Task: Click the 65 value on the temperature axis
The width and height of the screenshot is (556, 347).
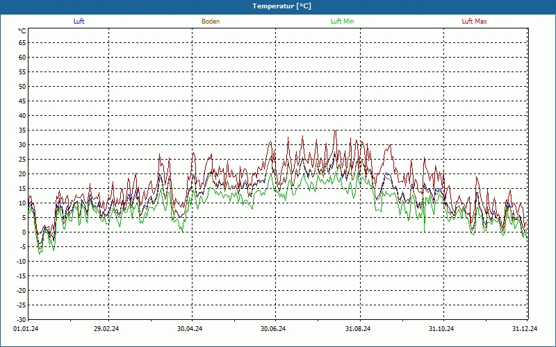Action: [x=22, y=43]
